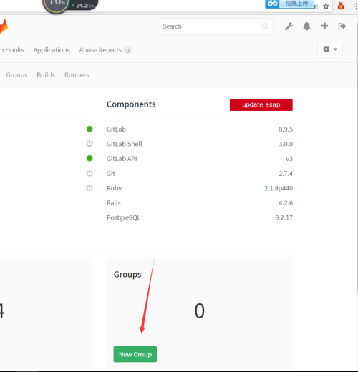Click the green status dot beside GitLab
The image size is (358, 372).
point(89,129)
